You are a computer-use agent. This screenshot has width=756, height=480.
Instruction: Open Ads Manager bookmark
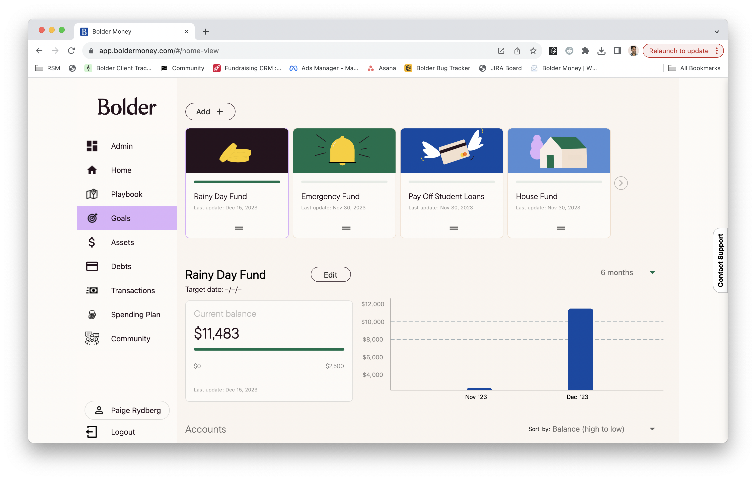pyautogui.click(x=324, y=68)
